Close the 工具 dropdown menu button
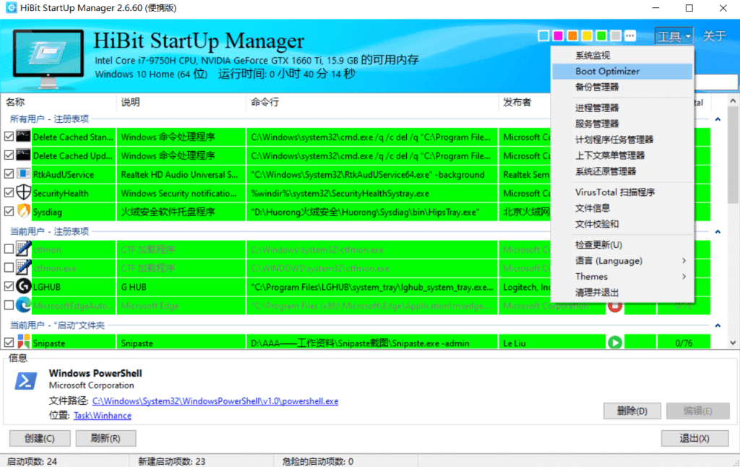 [674, 36]
